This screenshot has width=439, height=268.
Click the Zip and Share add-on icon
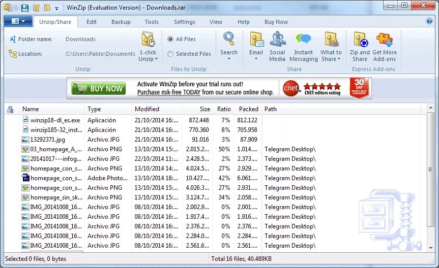tap(360, 40)
